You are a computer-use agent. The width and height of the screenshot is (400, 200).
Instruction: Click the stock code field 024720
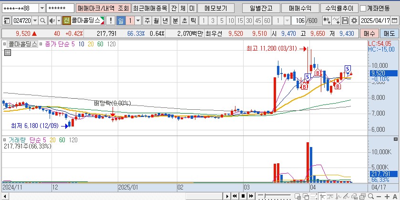click(22, 21)
